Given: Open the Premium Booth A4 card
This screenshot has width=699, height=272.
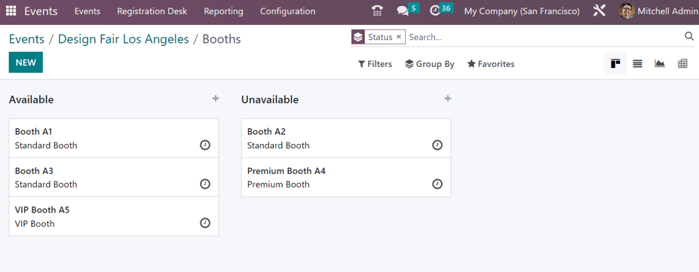Looking at the screenshot, I should click(346, 177).
